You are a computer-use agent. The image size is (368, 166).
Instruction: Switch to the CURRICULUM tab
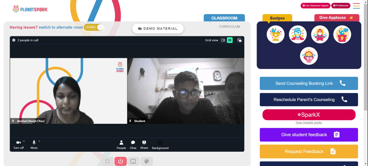[229, 27]
